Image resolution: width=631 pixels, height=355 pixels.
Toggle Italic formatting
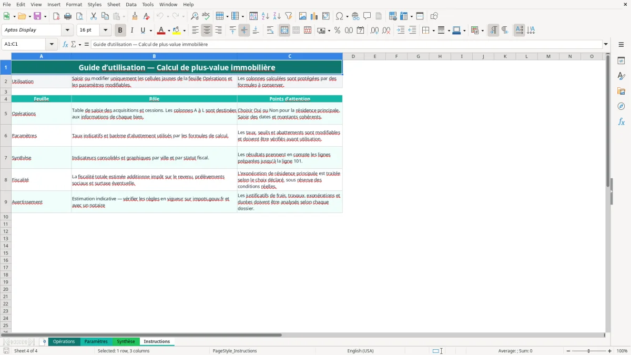point(132,31)
